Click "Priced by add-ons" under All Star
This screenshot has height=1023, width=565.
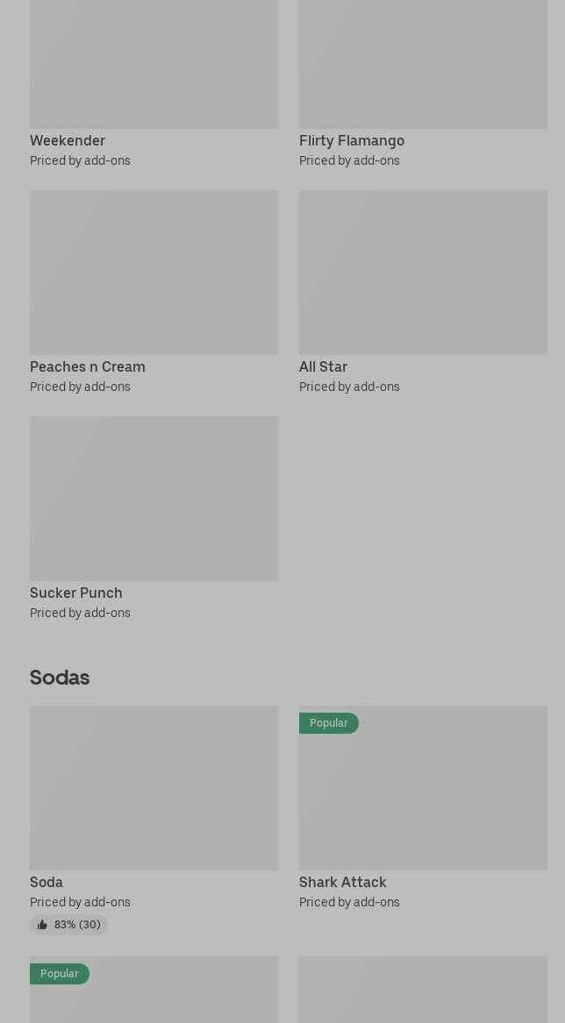coord(349,387)
